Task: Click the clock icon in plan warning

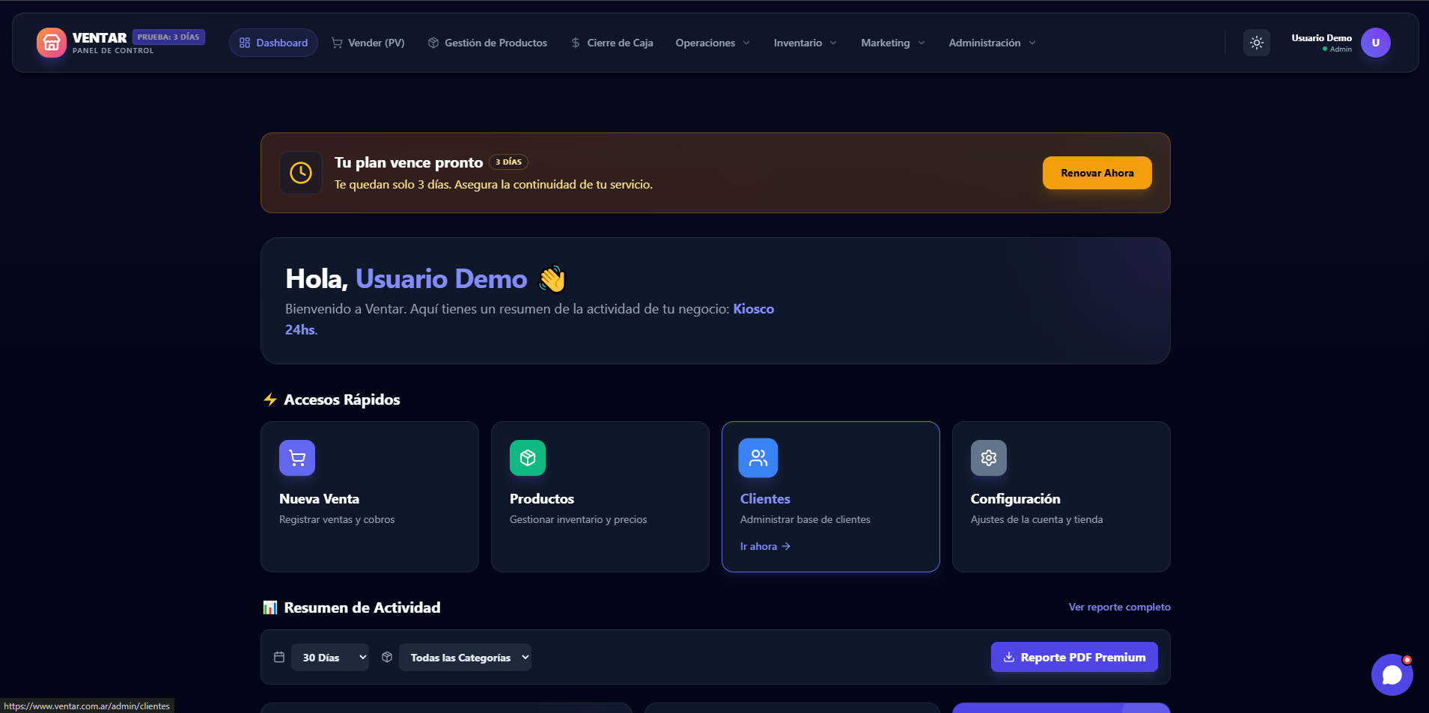Action: point(301,173)
